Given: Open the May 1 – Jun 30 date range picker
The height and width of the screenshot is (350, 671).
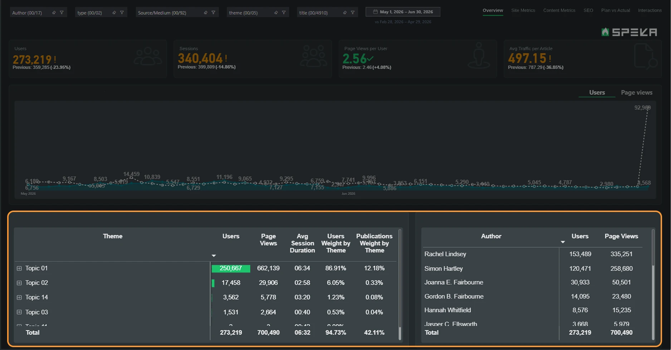Looking at the screenshot, I should coord(403,12).
